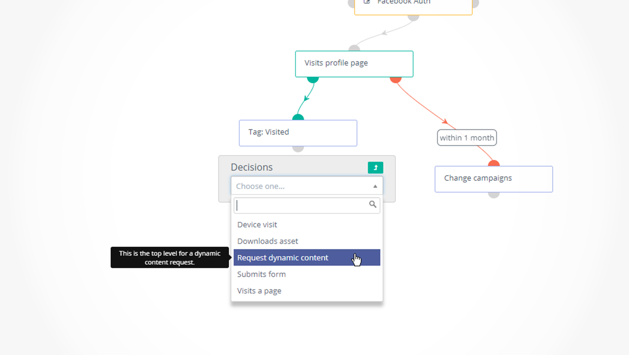Select Downloads asset option
This screenshot has width=629, height=355.
[307, 241]
